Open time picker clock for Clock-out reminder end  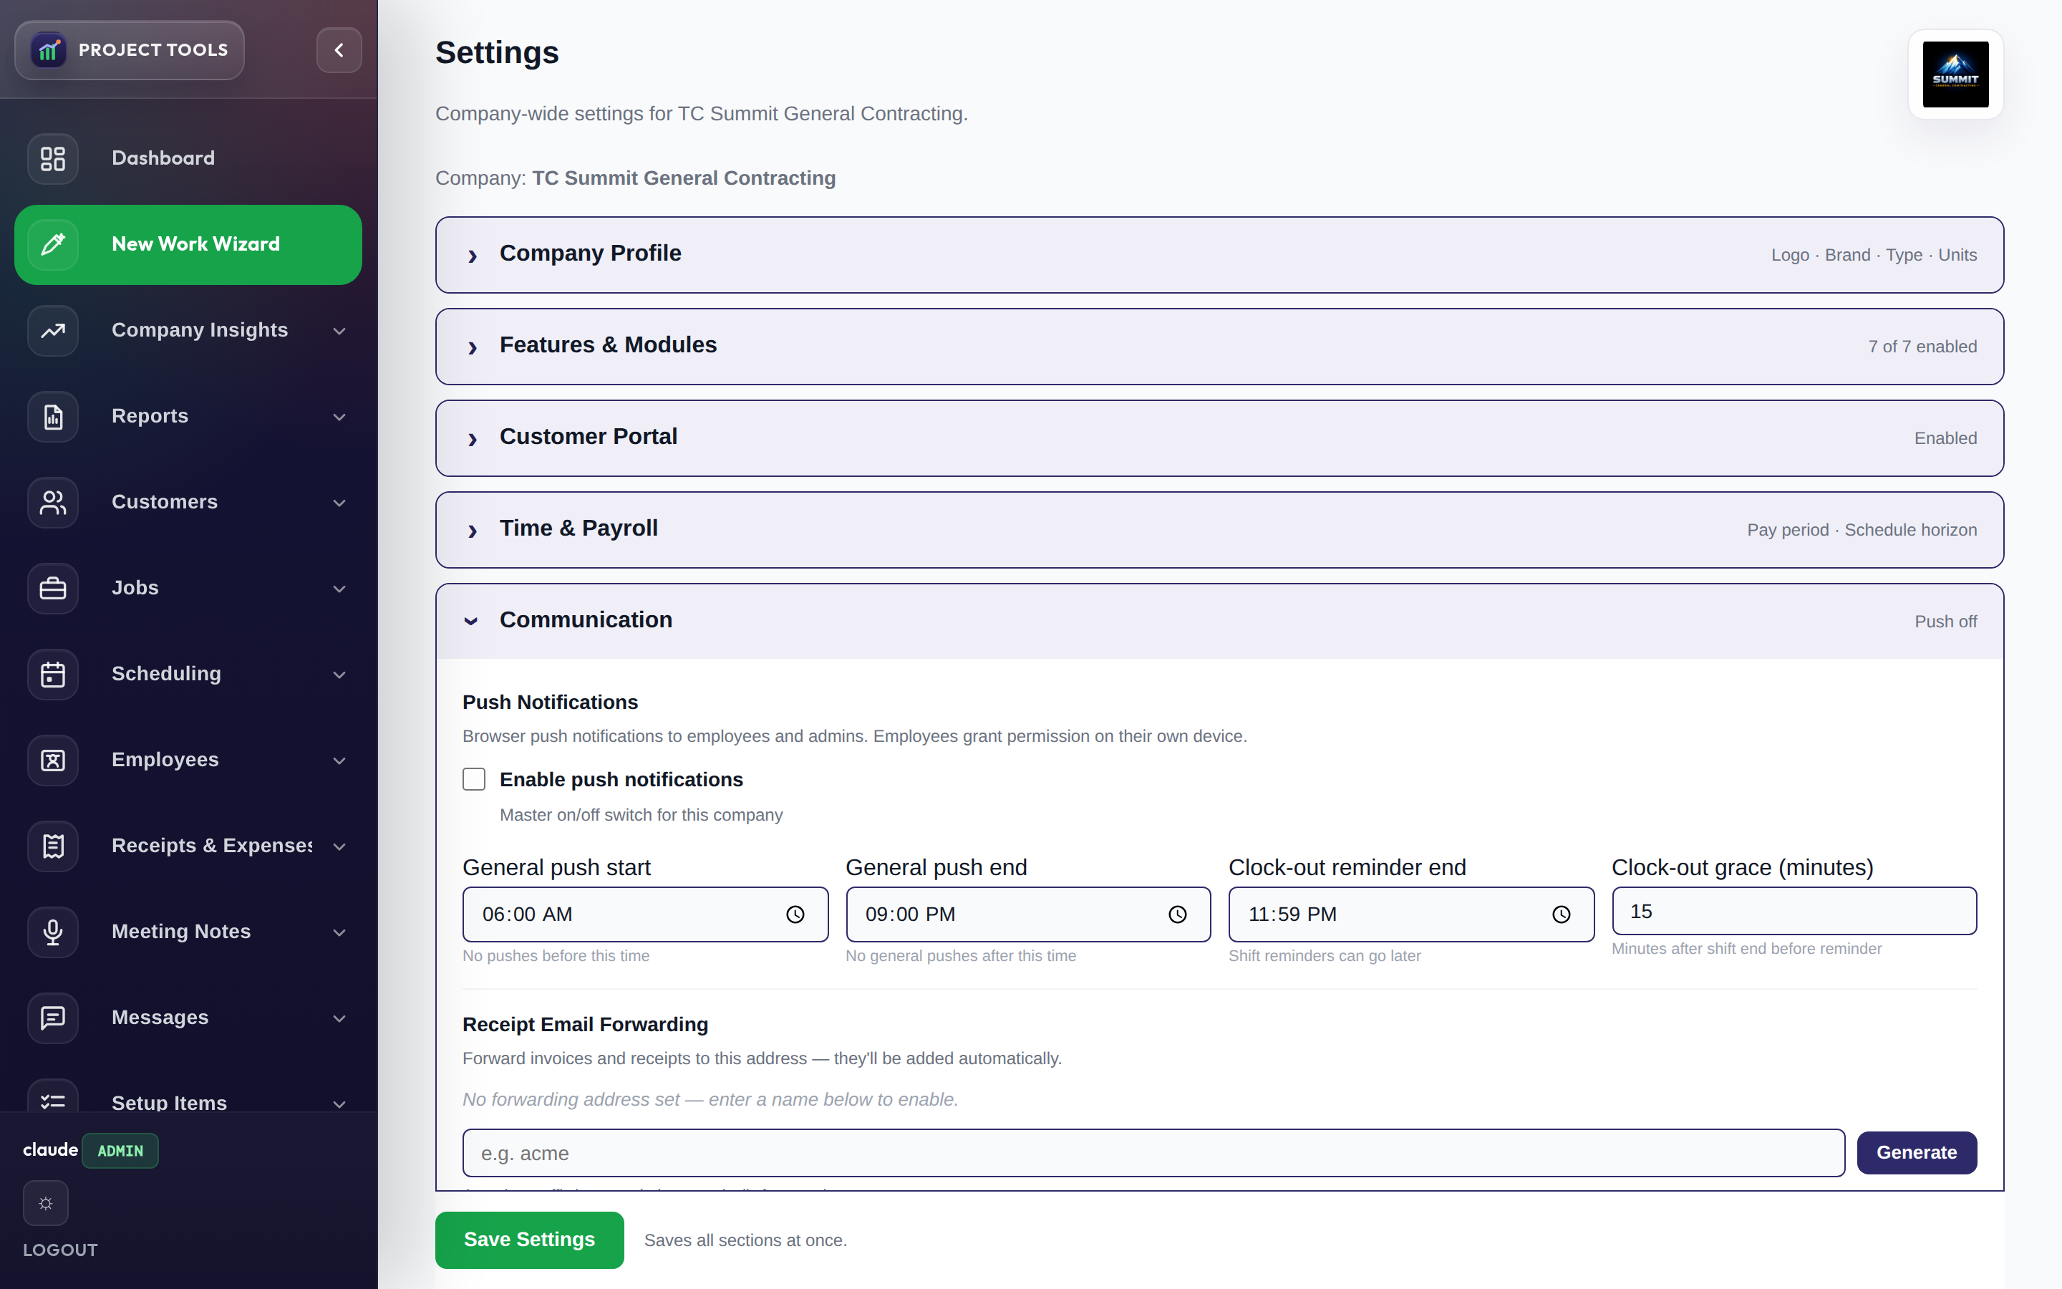[1561, 914]
